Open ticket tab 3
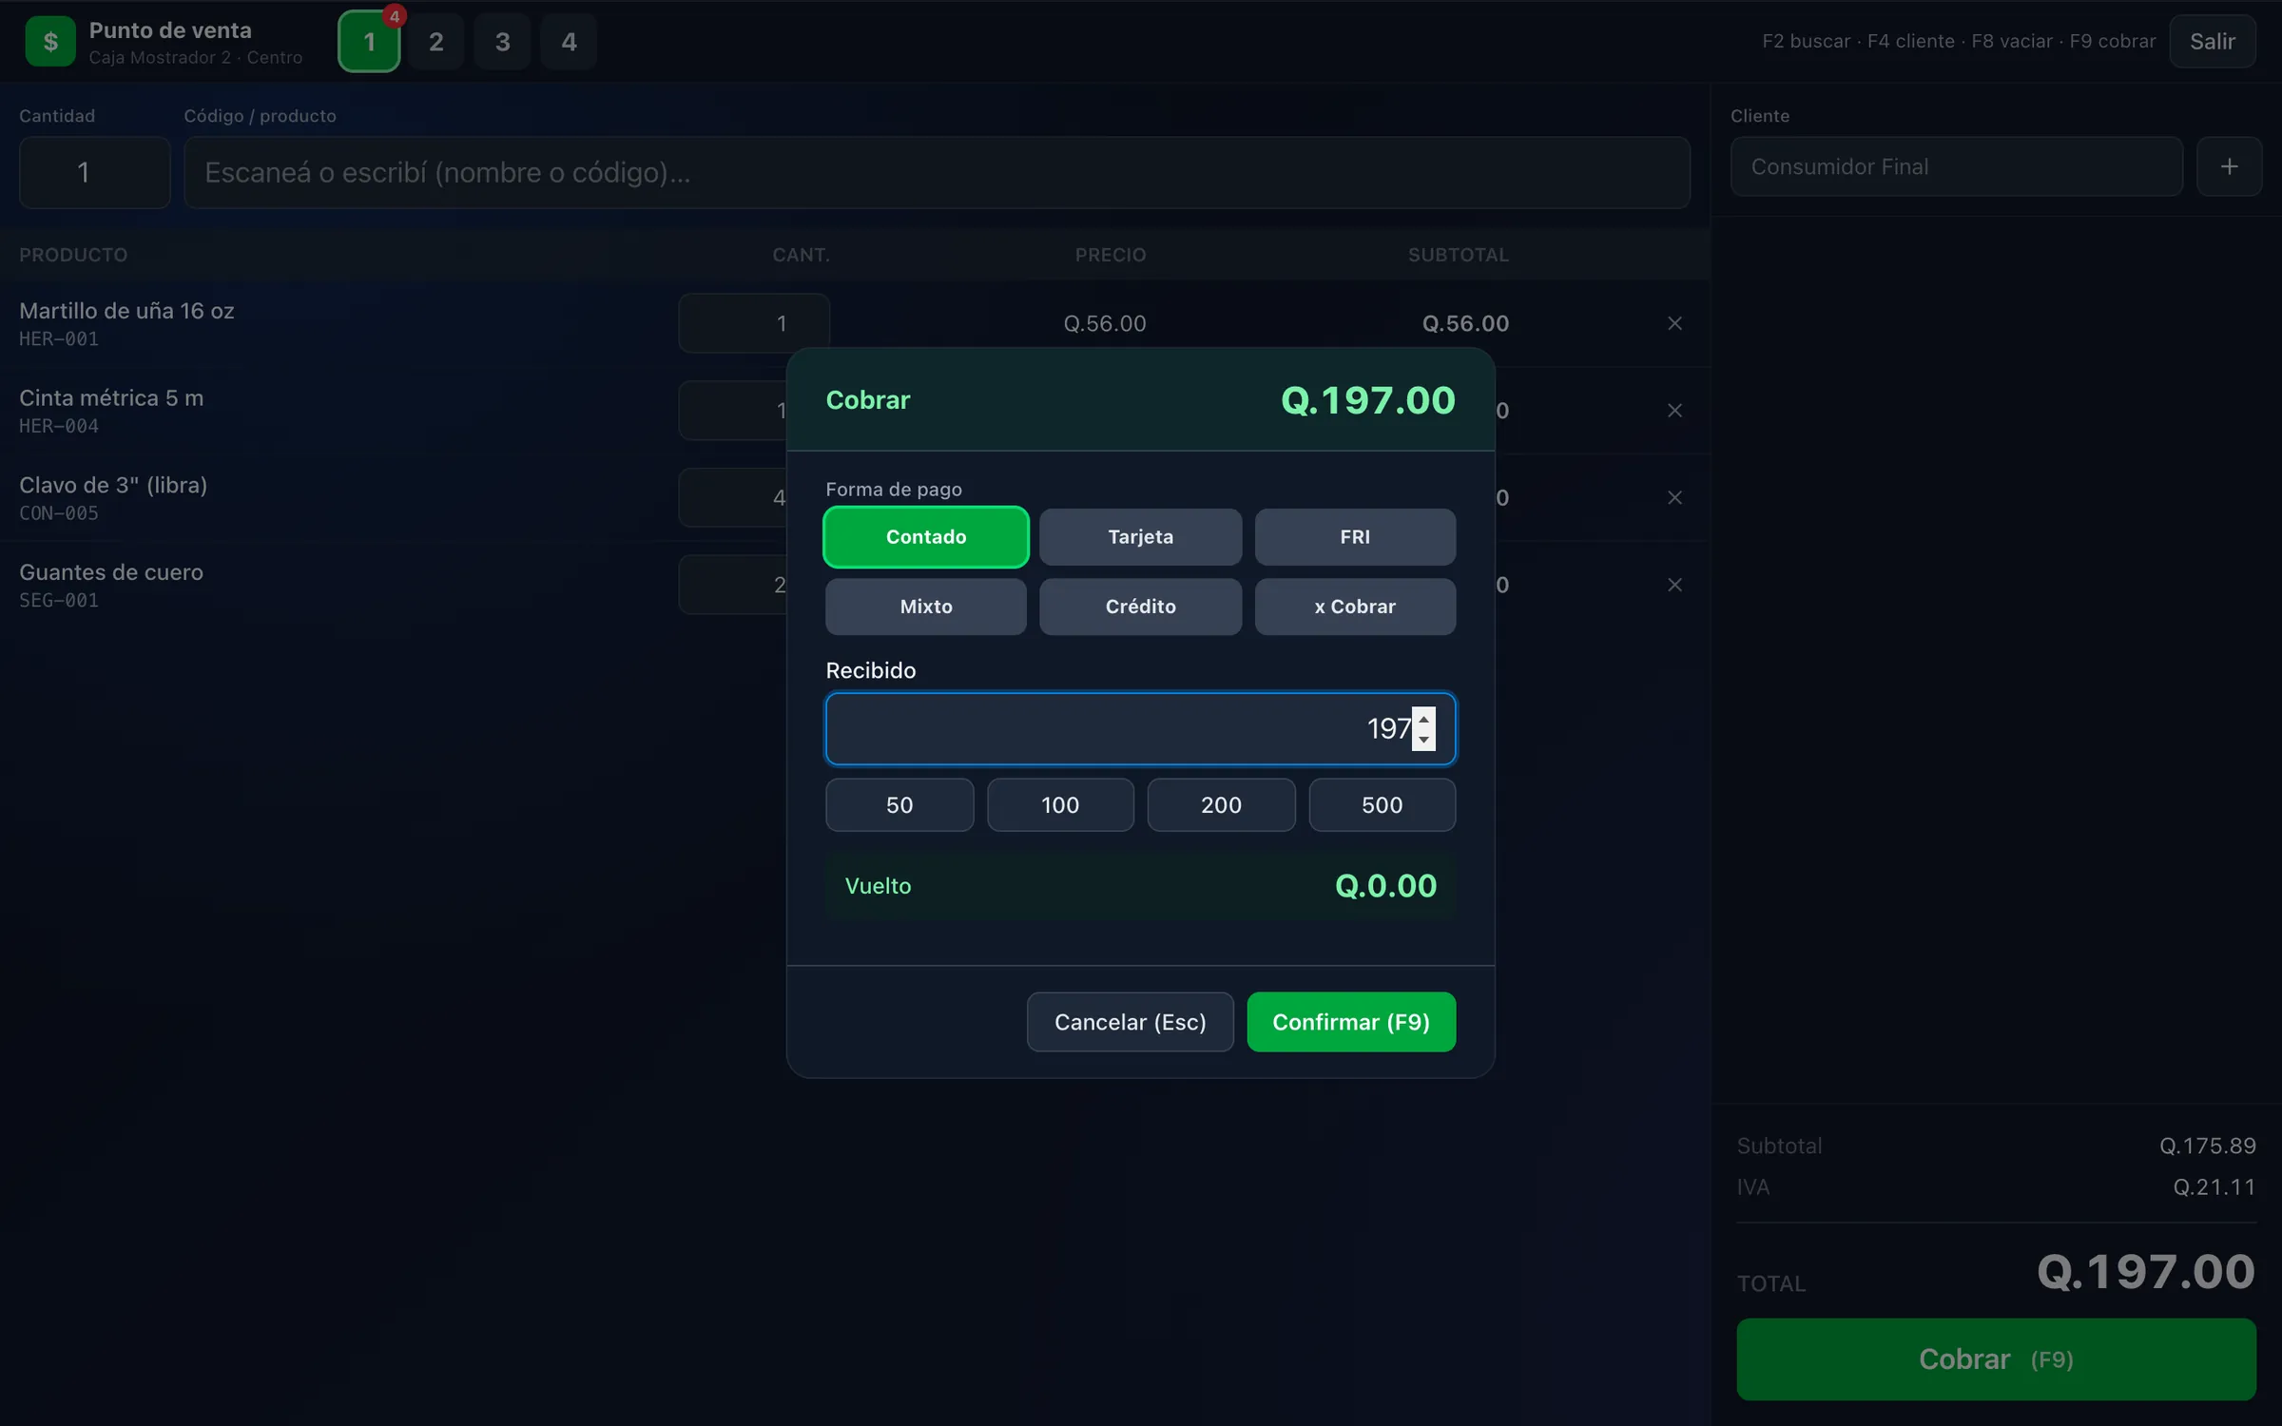 tap(502, 42)
